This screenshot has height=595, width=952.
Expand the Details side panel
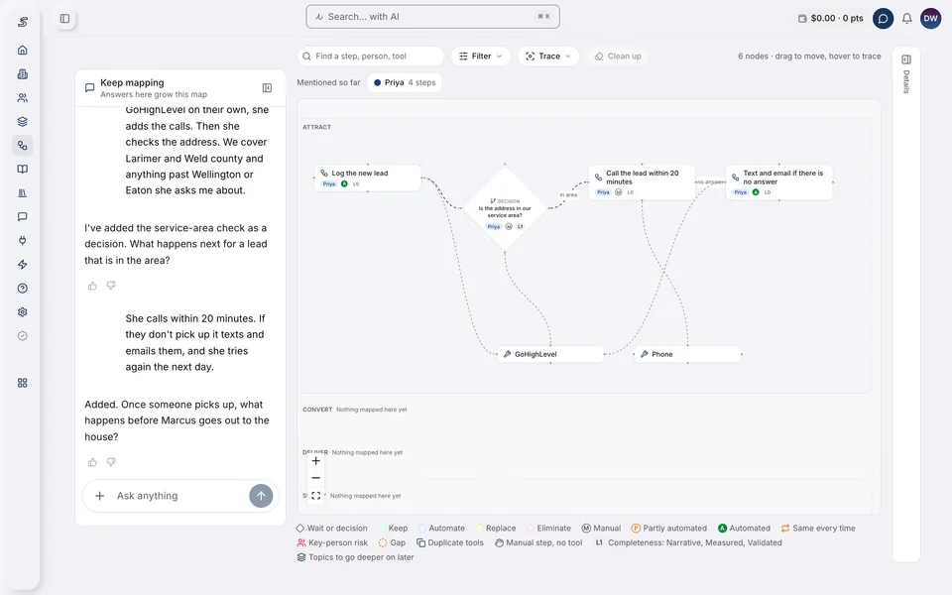click(x=906, y=59)
